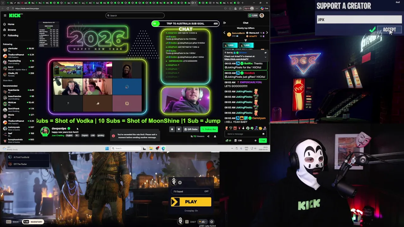
Task: Open the emoji picker in chat
Action: pos(263,134)
